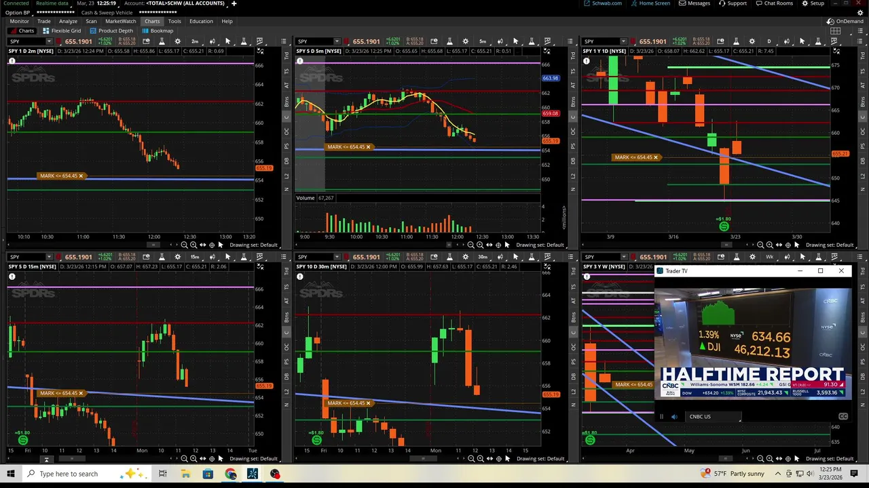Open the Flexible Grid subtab

coord(62,30)
